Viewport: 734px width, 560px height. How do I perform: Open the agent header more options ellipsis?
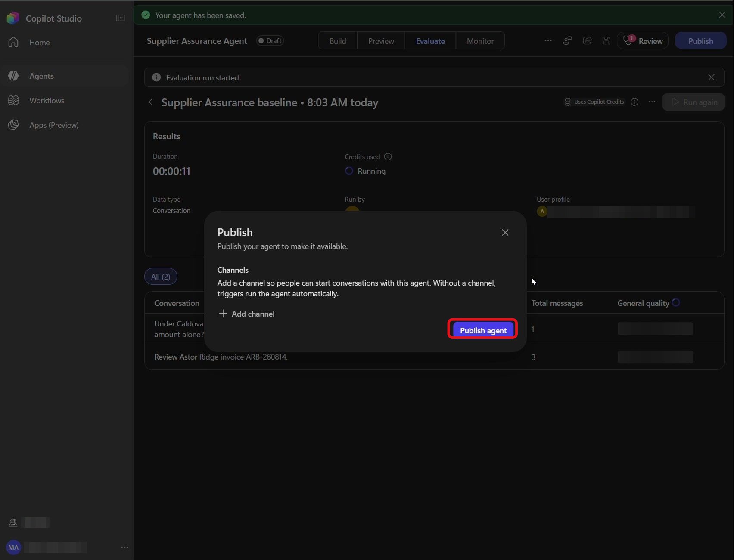point(548,41)
